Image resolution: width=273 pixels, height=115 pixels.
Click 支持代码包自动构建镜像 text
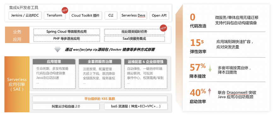236,23
